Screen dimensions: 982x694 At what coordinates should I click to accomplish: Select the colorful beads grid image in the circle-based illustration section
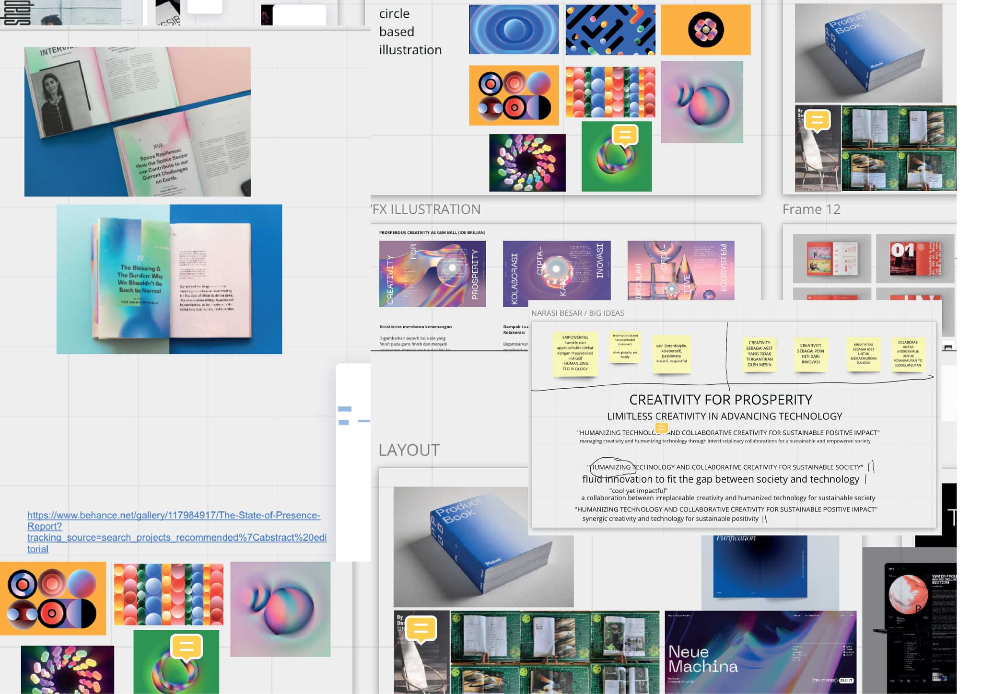tap(610, 92)
